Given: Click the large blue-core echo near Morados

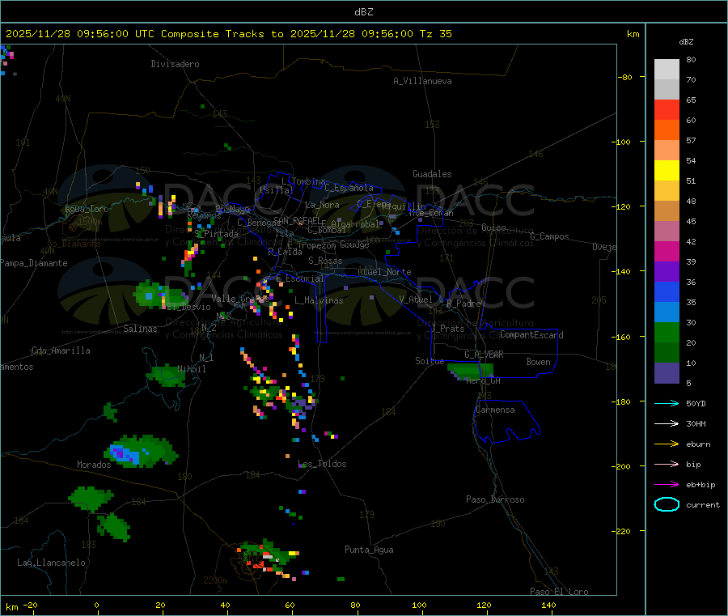Looking at the screenshot, I should point(141,451).
